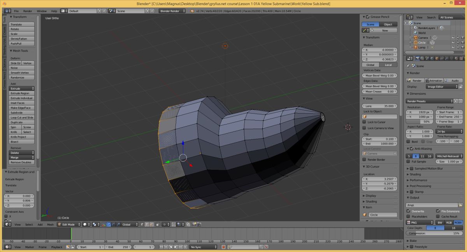Click the Subdivide button
This screenshot has width=467, height=252.
(21, 113)
